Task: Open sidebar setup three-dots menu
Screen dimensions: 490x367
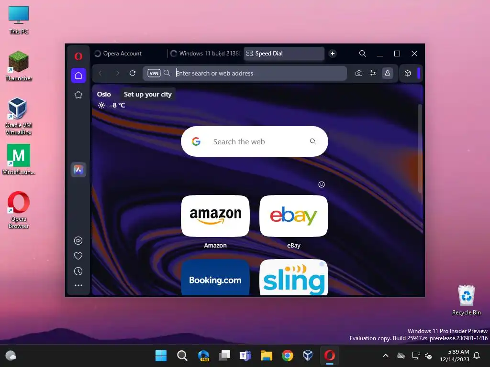Action: coord(78,285)
